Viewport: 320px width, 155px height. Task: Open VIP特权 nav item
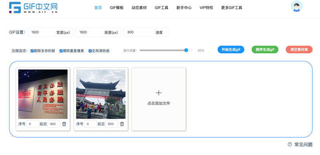point(206,8)
